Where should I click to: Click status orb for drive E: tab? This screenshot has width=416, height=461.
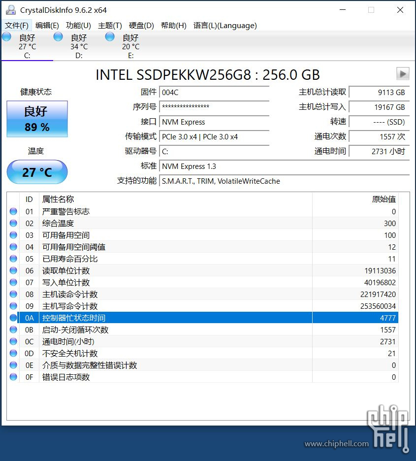point(110,37)
